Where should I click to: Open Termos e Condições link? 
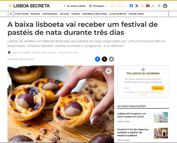click(x=151, y=93)
